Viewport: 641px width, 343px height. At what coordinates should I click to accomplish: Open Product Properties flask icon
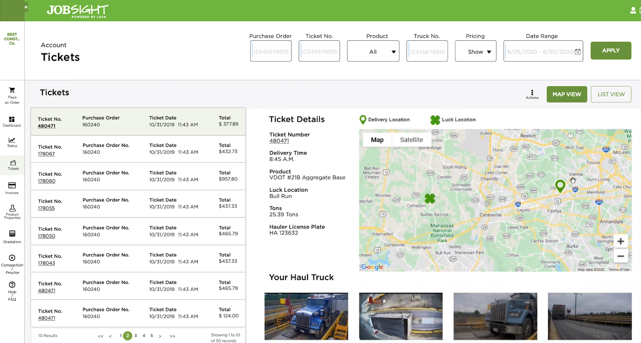(13, 208)
